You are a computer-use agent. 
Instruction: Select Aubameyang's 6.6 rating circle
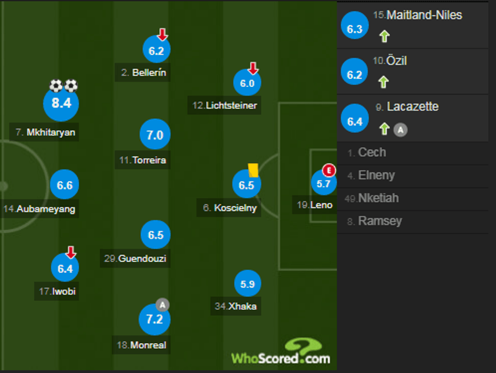65,185
